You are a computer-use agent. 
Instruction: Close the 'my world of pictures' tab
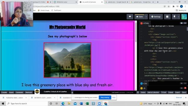click(102, 2)
